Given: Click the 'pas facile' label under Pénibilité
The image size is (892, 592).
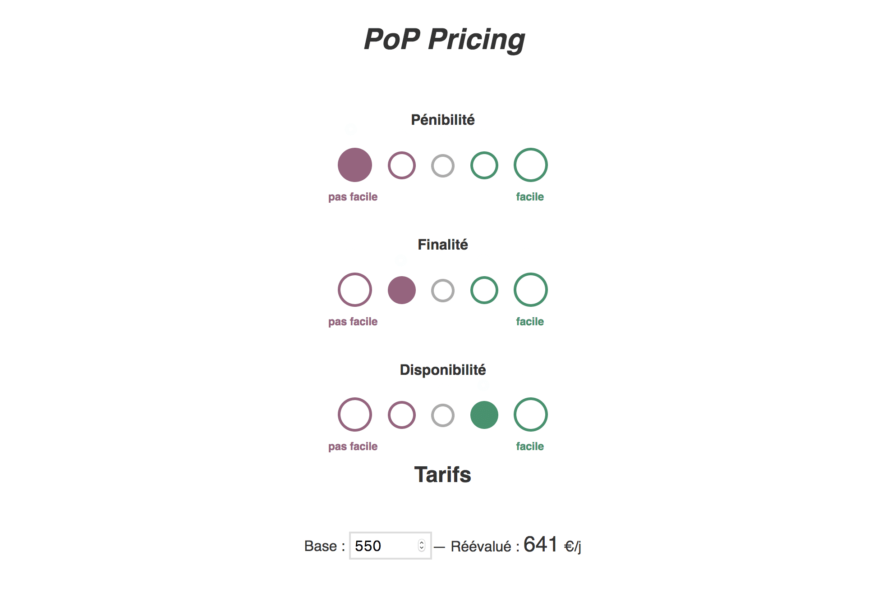Looking at the screenshot, I should 353,197.
